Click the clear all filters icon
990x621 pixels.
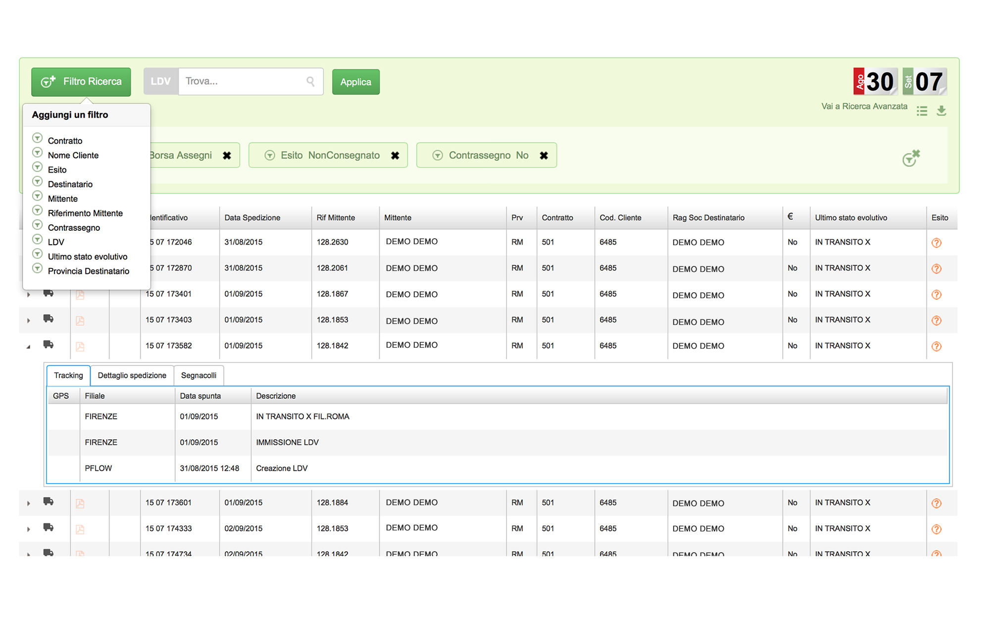tap(910, 158)
